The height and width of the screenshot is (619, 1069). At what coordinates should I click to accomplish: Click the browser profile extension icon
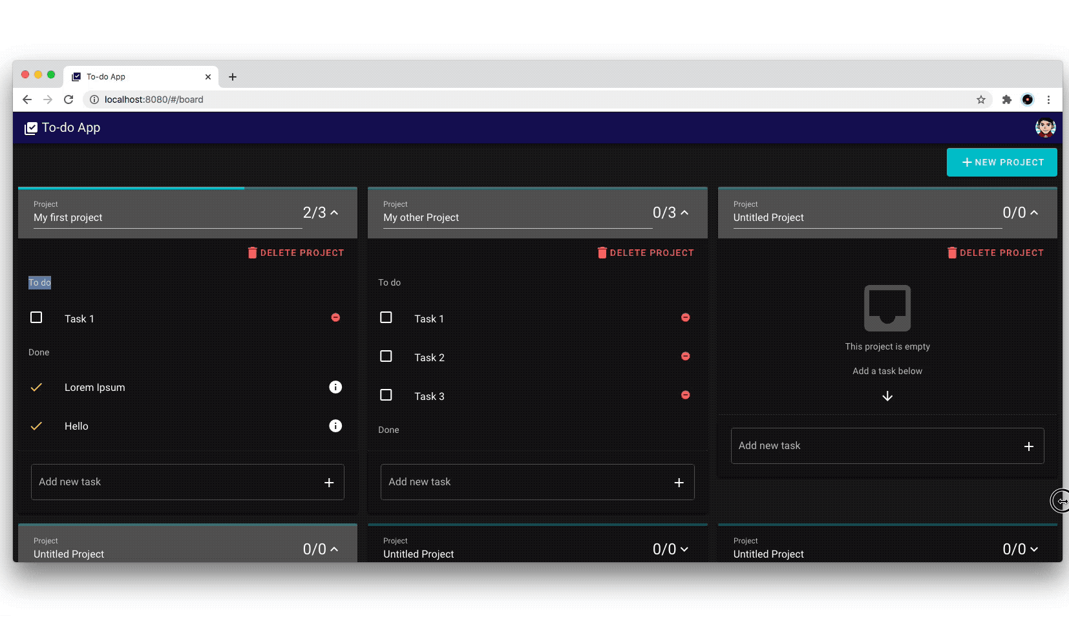point(1028,100)
